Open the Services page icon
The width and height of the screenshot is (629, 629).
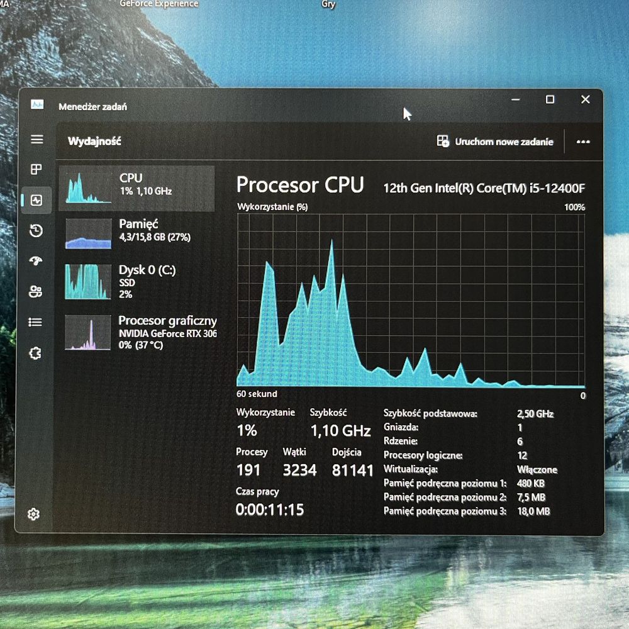[35, 353]
